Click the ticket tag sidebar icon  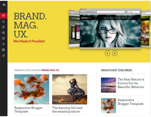pyautogui.click(x=4, y=44)
